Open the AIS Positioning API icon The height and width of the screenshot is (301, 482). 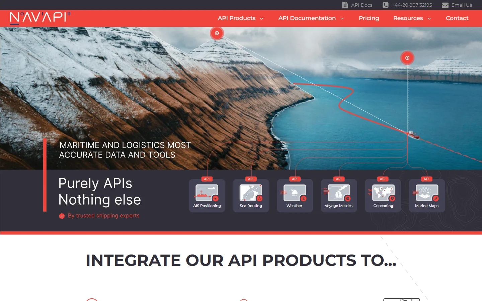tap(207, 193)
